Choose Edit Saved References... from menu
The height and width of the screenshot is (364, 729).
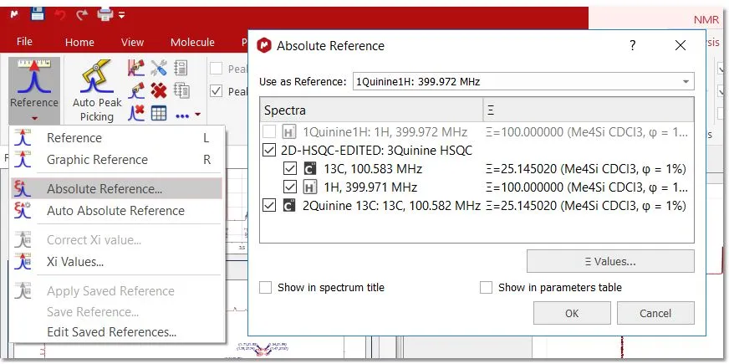pos(111,331)
